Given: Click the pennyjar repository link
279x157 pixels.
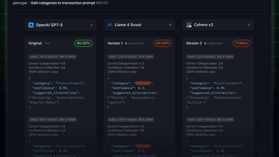Looking at the screenshot, I should [x=20, y=3].
